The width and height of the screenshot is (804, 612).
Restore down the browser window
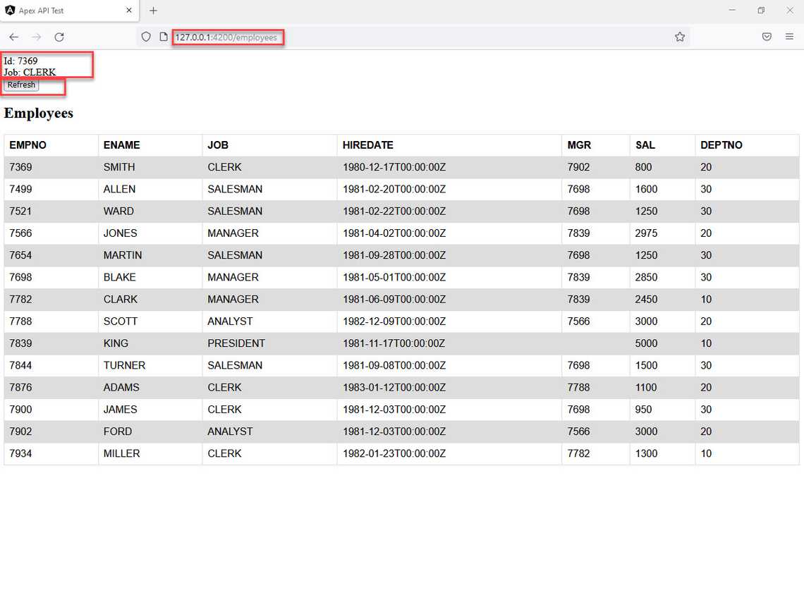[761, 11]
